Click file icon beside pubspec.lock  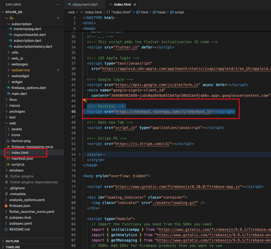click(x=6, y=217)
